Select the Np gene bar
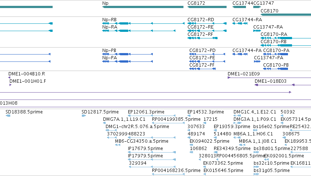This screenshot has height=176, width=311. point(143,7)
